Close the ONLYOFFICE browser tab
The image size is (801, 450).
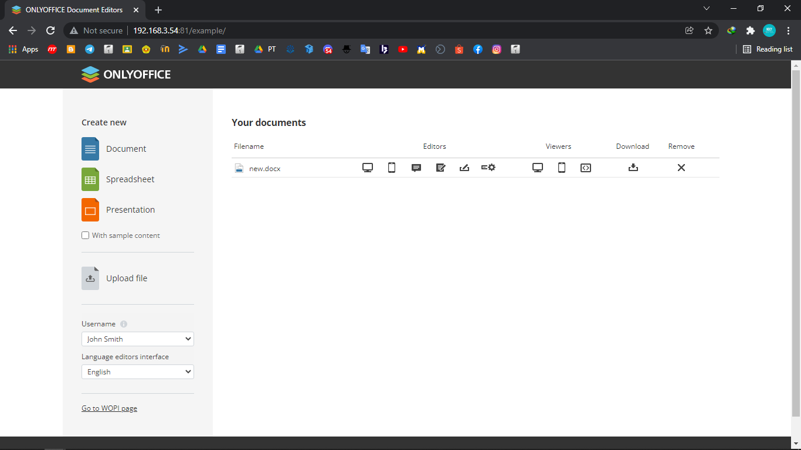137,10
